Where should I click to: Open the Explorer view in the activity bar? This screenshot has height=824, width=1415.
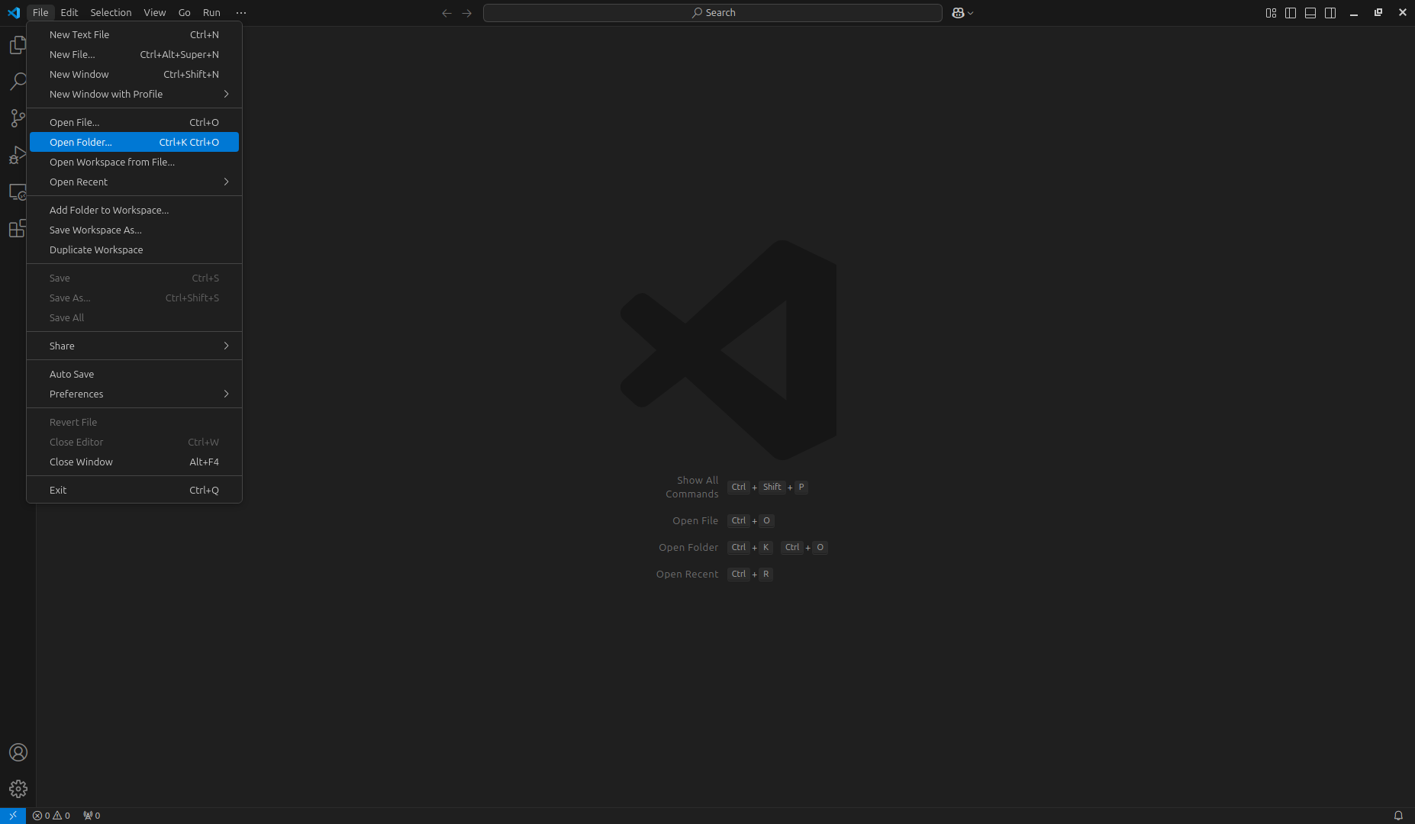click(x=18, y=46)
